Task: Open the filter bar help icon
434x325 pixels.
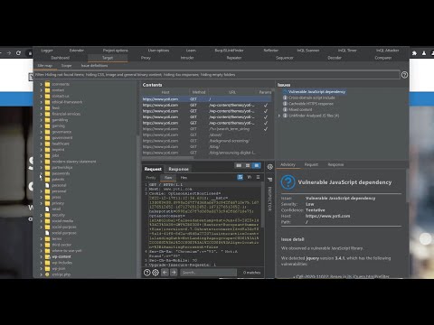Action: point(404,75)
